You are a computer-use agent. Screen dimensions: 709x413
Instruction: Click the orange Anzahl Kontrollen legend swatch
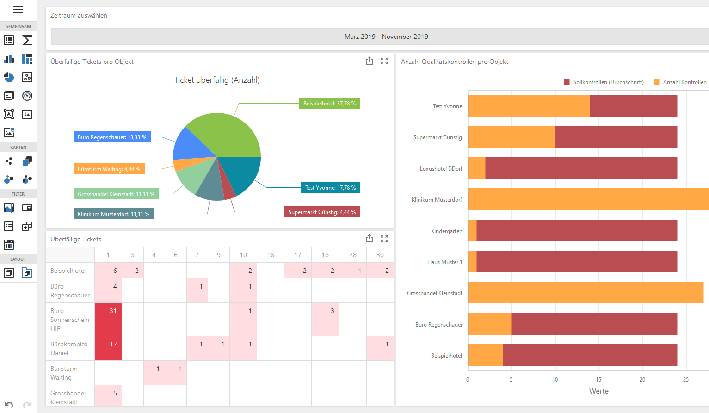point(656,82)
